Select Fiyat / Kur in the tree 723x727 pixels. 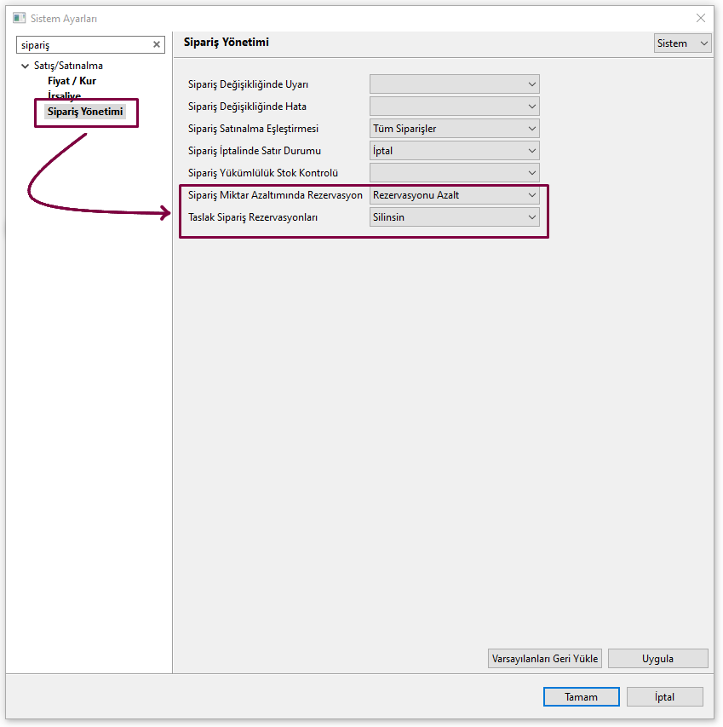pos(72,81)
